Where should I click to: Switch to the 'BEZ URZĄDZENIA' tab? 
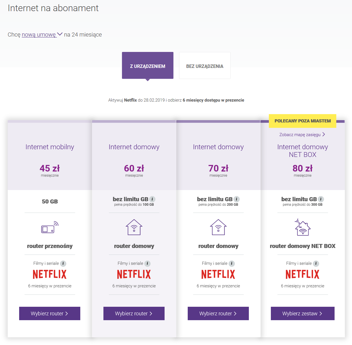click(205, 66)
